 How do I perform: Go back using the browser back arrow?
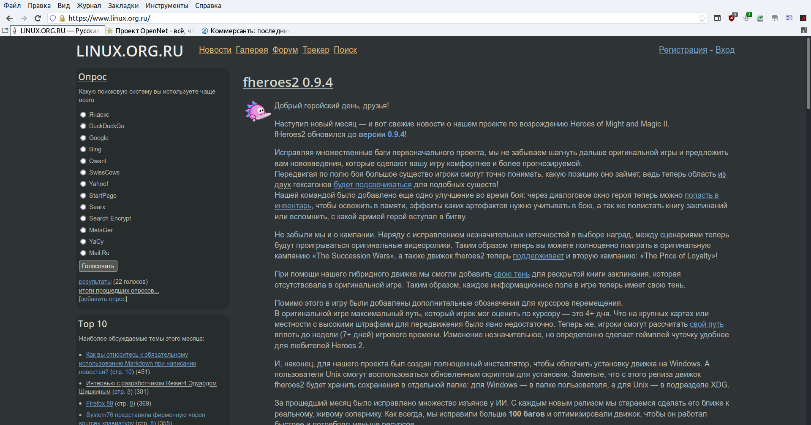(x=9, y=18)
